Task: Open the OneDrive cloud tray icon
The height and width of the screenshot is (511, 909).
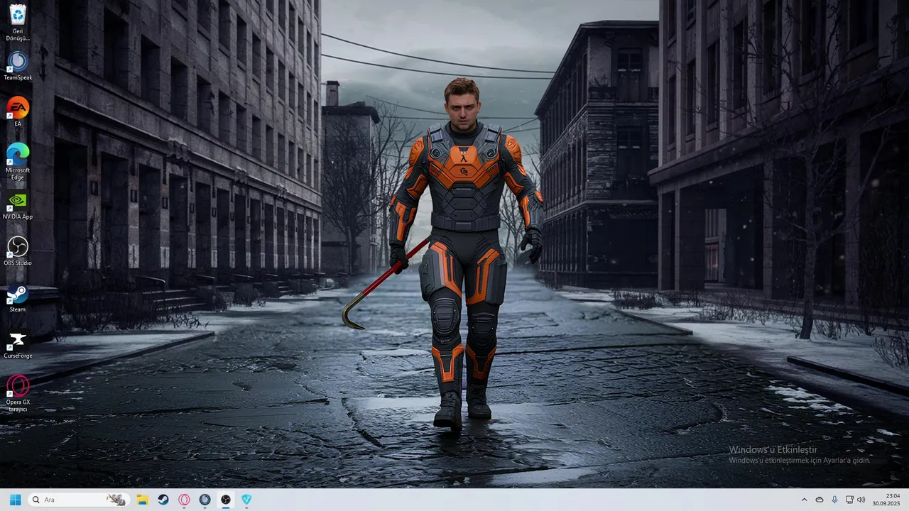Action: (820, 500)
